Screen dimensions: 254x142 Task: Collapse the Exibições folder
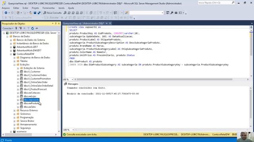[x=14, y=65]
